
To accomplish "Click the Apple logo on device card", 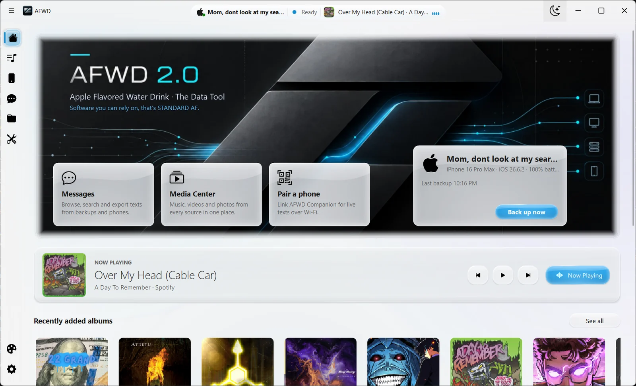I will 431,163.
